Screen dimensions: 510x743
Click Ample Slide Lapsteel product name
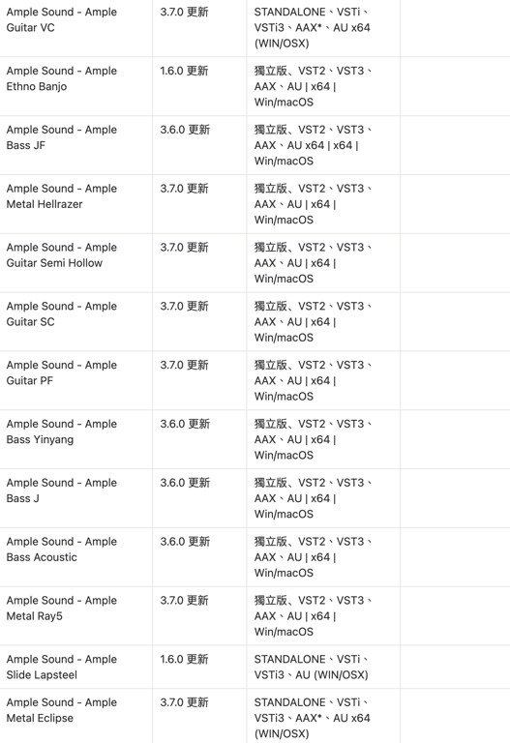(x=62, y=667)
